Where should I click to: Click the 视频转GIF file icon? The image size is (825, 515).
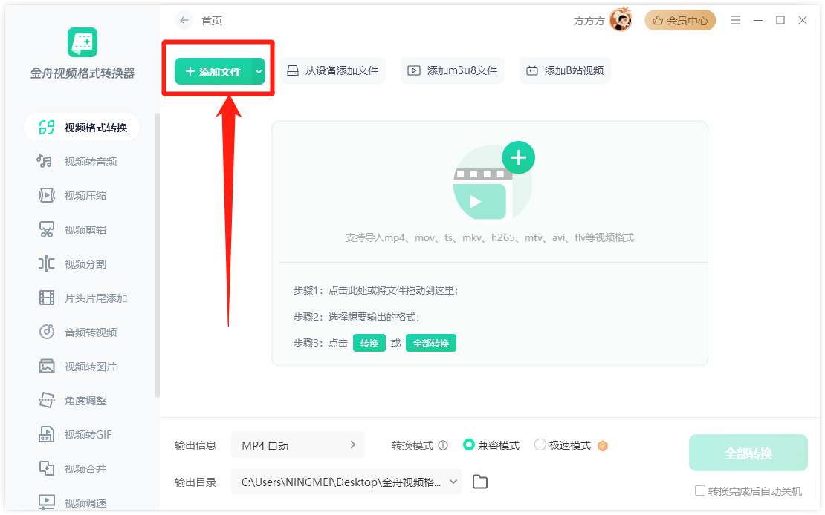(x=47, y=434)
